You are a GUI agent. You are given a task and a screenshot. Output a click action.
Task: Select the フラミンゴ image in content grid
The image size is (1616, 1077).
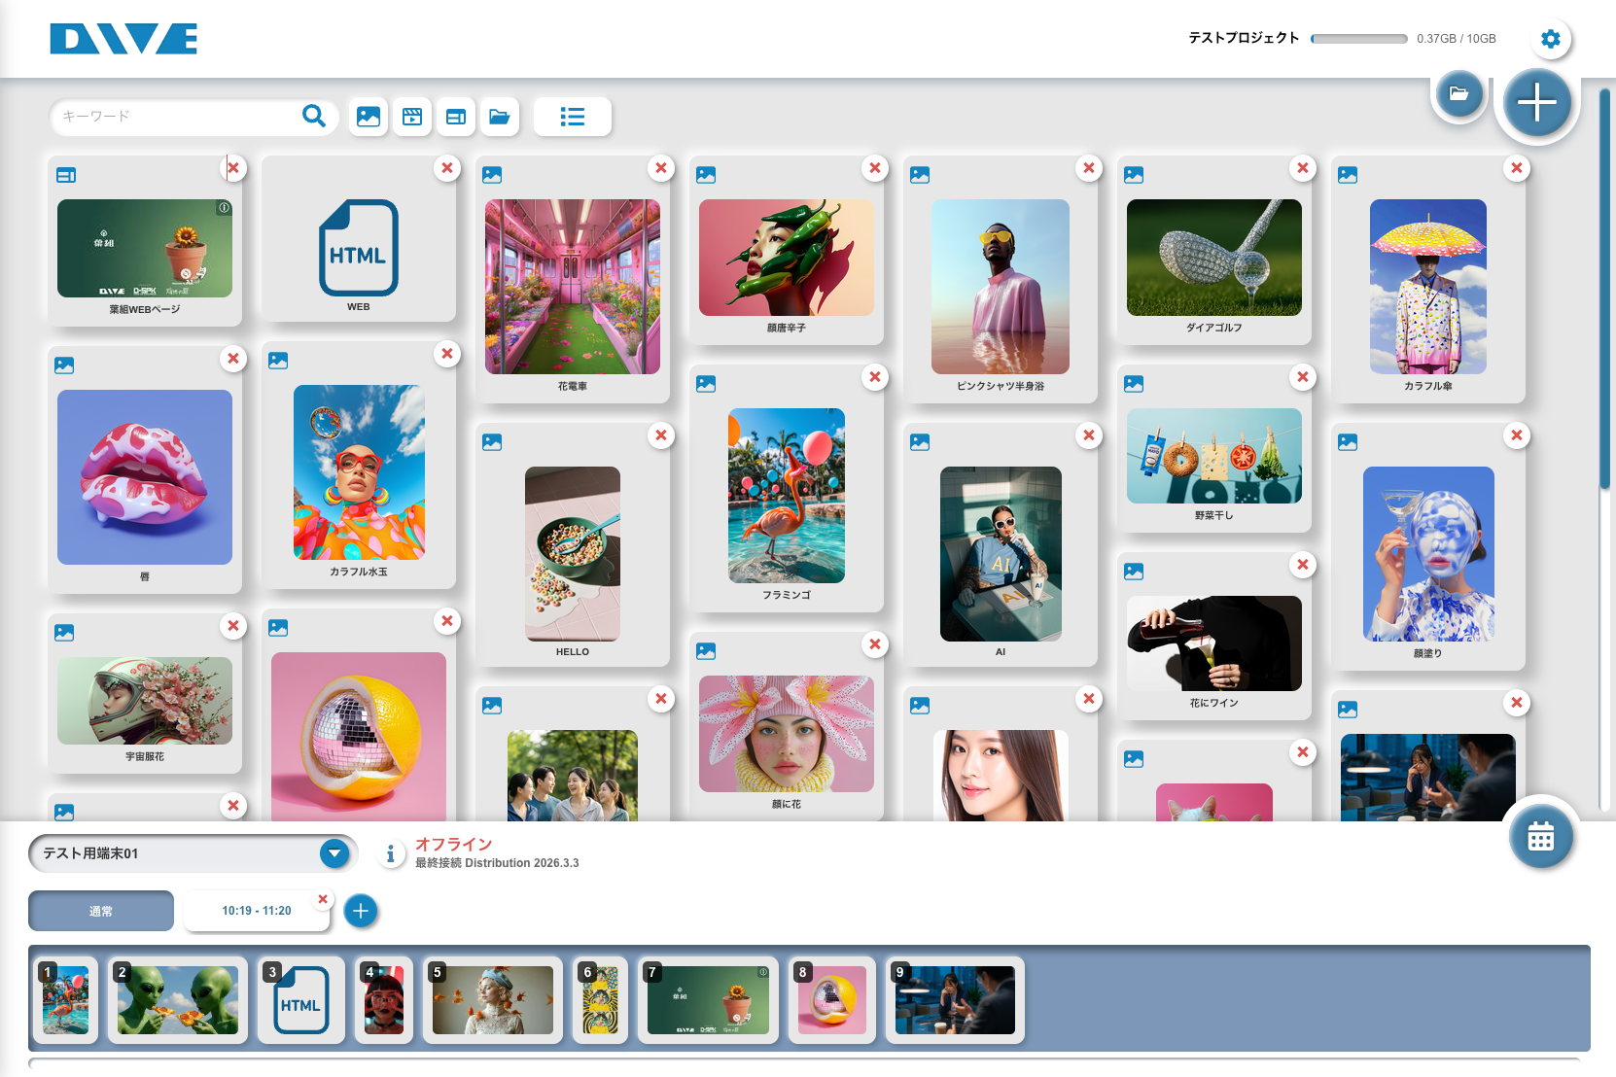[x=787, y=496]
